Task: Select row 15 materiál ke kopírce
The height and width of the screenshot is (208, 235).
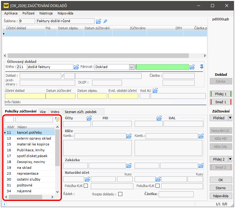Action: (29, 144)
